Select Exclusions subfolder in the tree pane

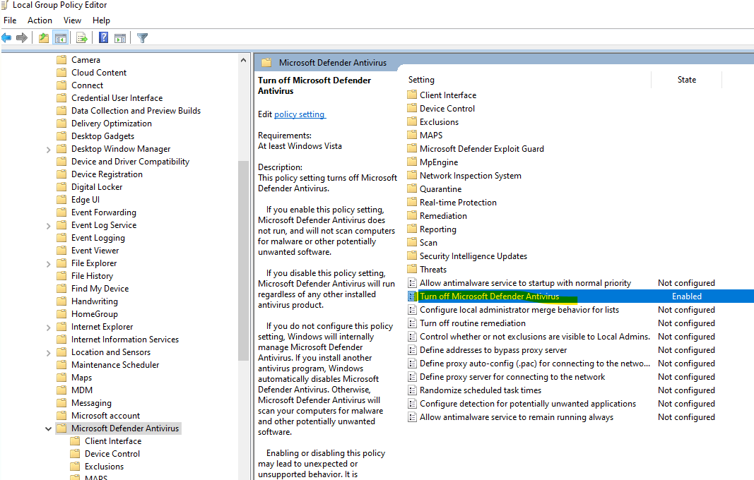pyautogui.click(x=105, y=467)
